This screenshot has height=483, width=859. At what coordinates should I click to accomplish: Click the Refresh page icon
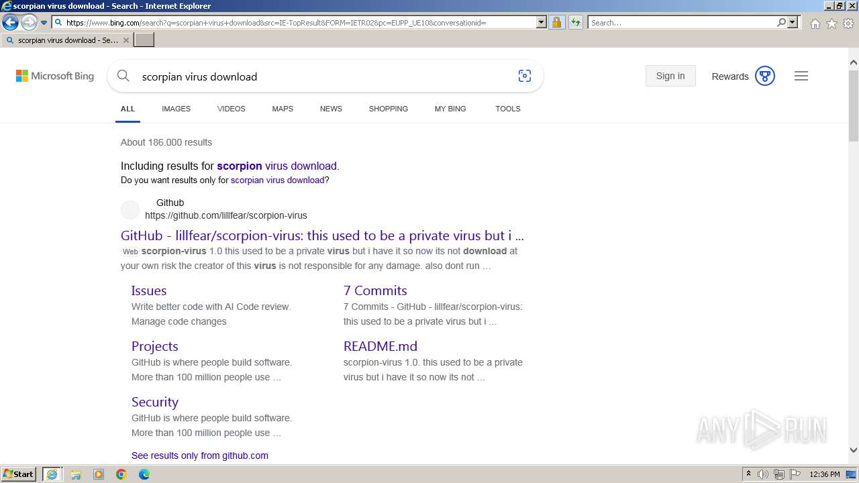(576, 22)
